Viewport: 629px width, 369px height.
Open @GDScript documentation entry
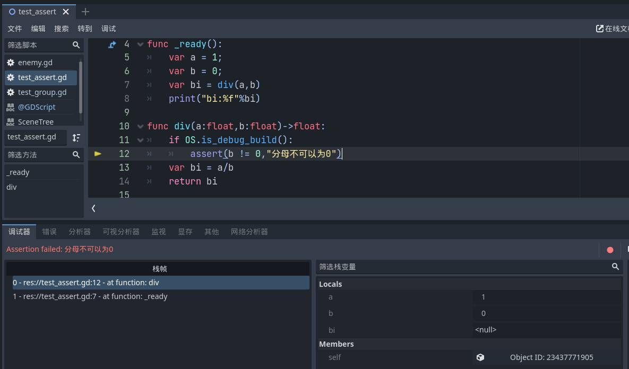41,107
